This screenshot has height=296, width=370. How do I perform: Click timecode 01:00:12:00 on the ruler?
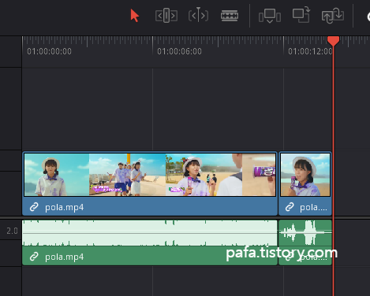(x=310, y=51)
